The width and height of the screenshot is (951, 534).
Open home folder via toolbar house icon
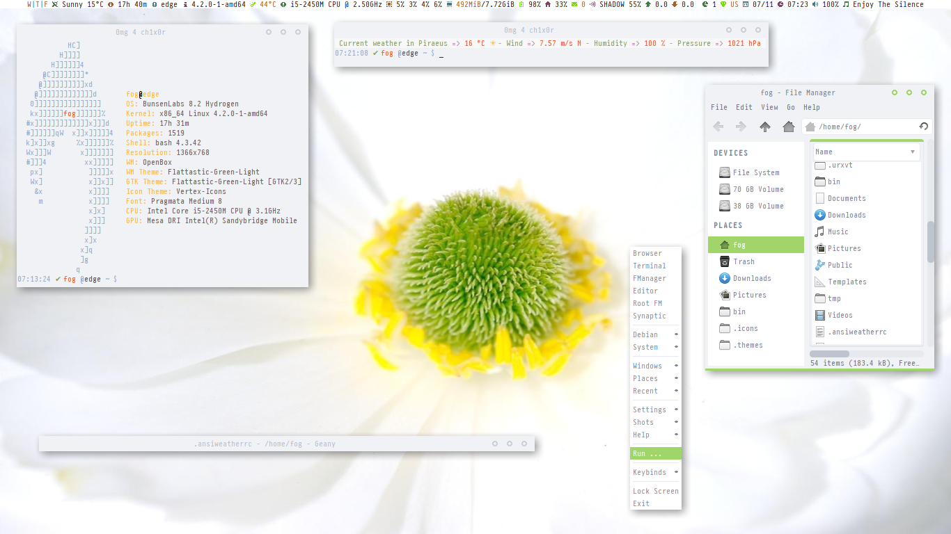[x=788, y=127]
